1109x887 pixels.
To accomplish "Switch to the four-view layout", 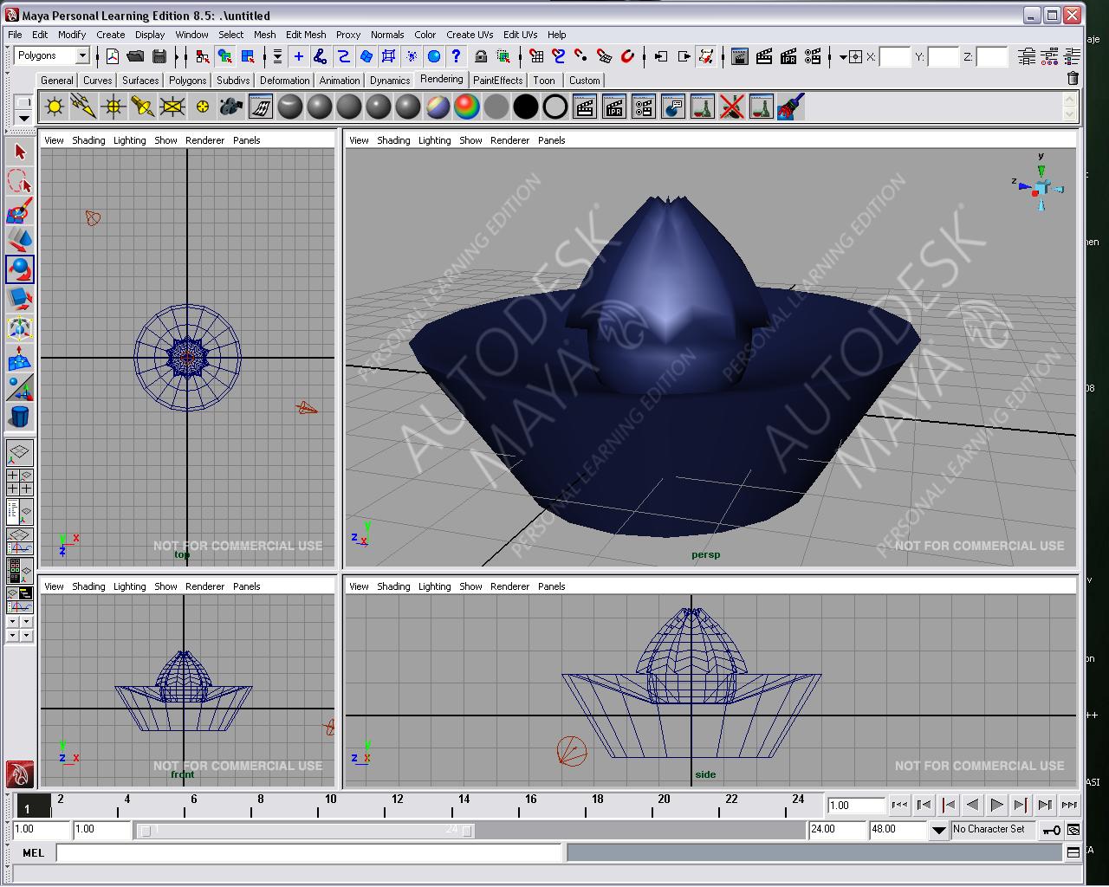I will click(x=20, y=482).
